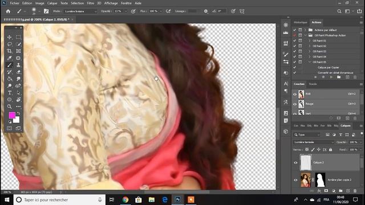Expand the Oil Paint 04 action
Viewport: 365px width, 205px height.
pos(309,57)
